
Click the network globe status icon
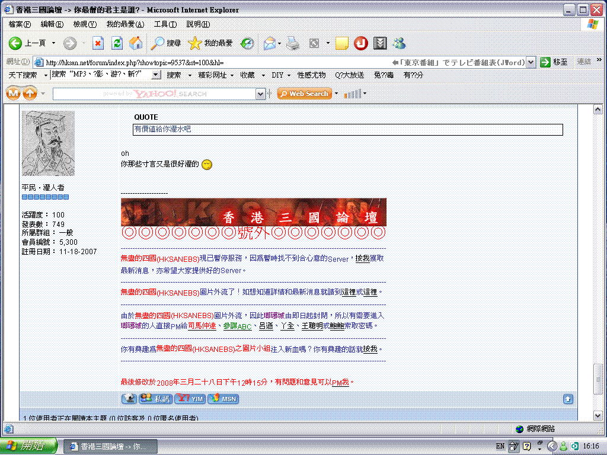click(x=519, y=429)
